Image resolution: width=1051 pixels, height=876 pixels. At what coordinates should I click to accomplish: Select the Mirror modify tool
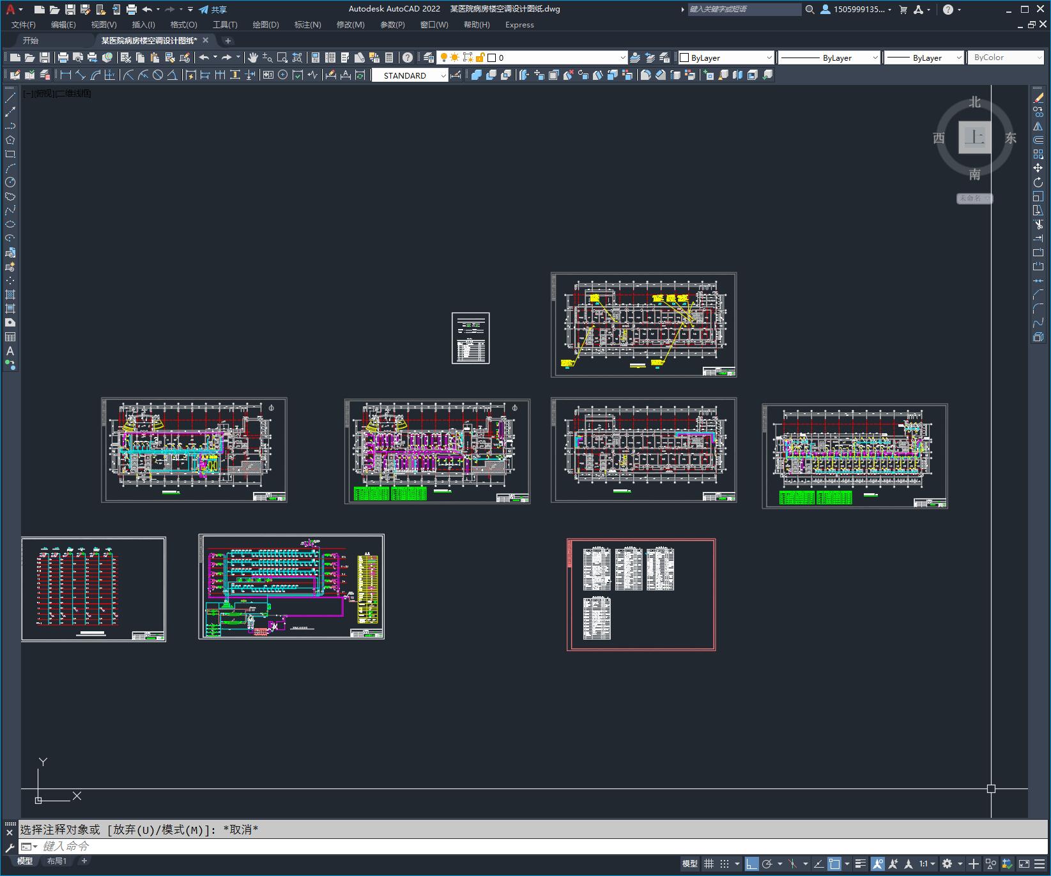pos(1038,126)
